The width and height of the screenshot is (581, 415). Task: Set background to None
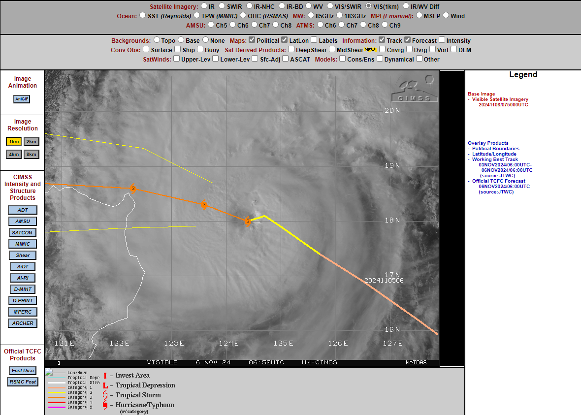click(x=206, y=40)
